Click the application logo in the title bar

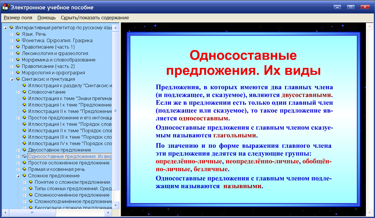5,7
